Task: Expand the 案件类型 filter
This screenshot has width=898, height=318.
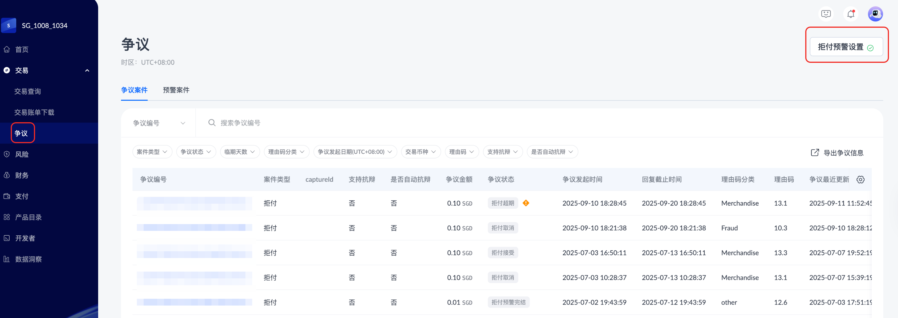Action: coord(152,152)
